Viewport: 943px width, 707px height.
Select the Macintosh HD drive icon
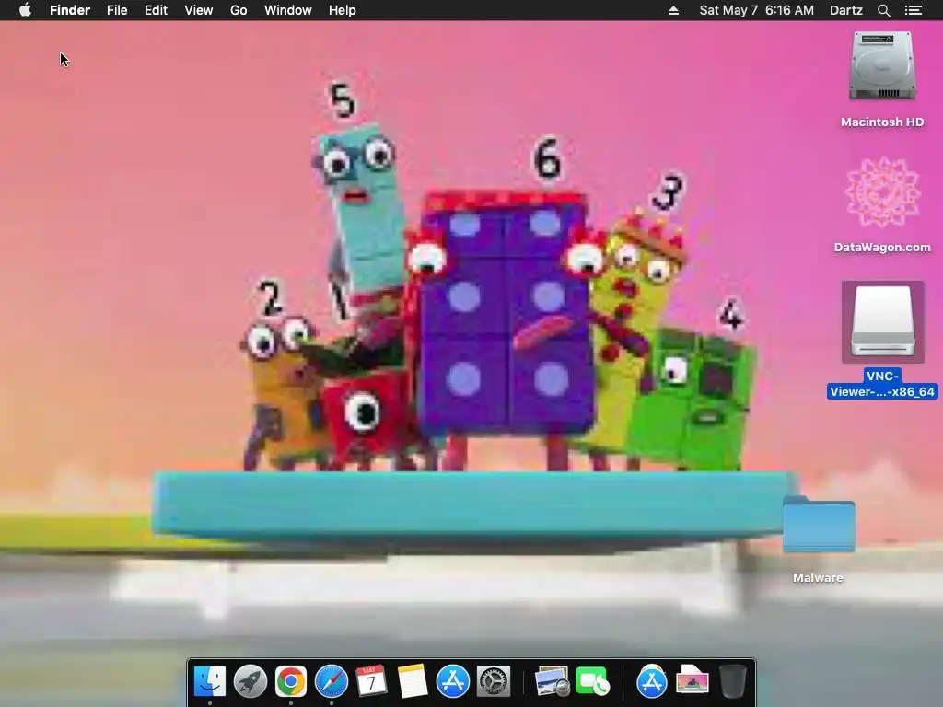[882, 66]
